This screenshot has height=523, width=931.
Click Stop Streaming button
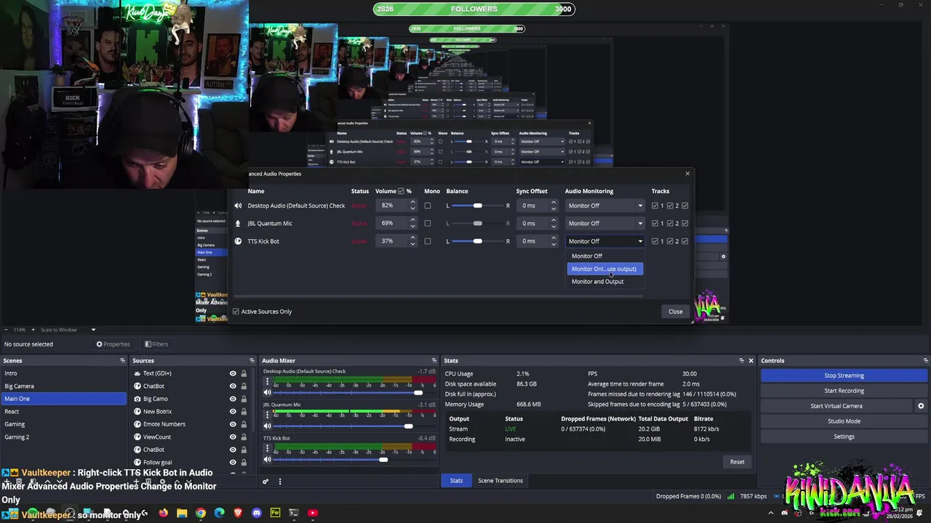tap(844, 376)
